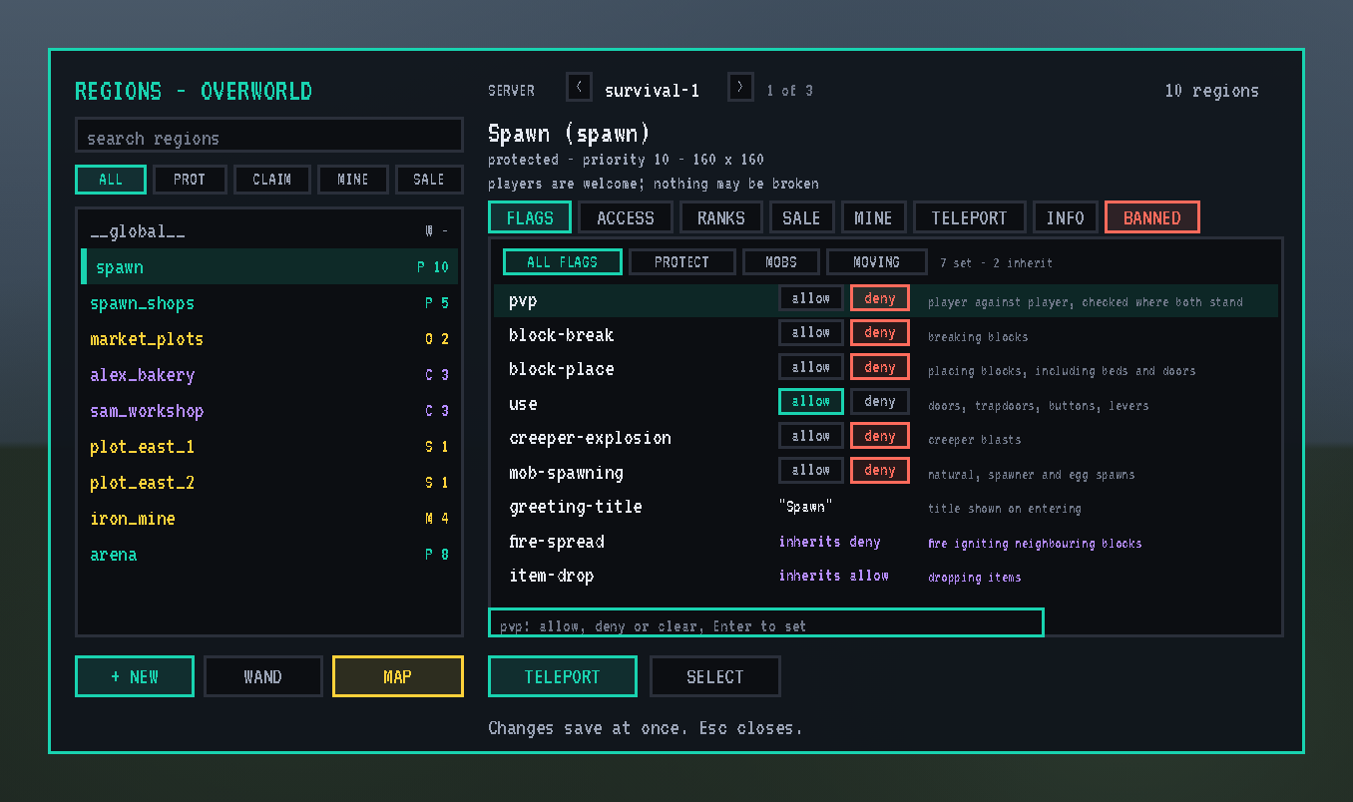Select the __global__ region
The width and height of the screenshot is (1353, 802).
coord(269,231)
